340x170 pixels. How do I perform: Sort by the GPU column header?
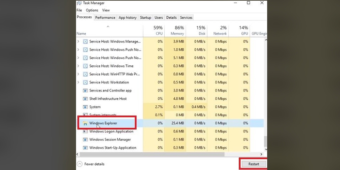[239, 31]
